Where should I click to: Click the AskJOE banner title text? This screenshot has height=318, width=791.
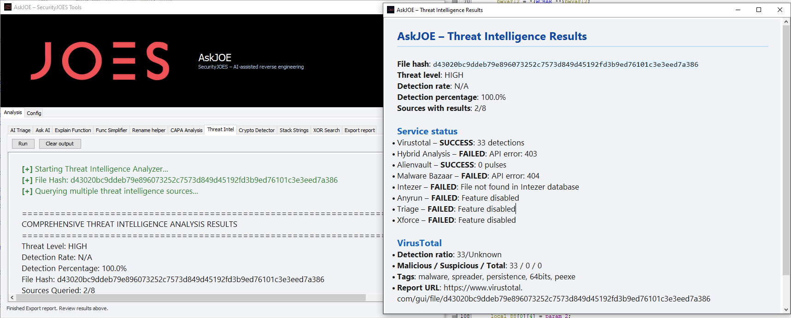click(x=215, y=58)
